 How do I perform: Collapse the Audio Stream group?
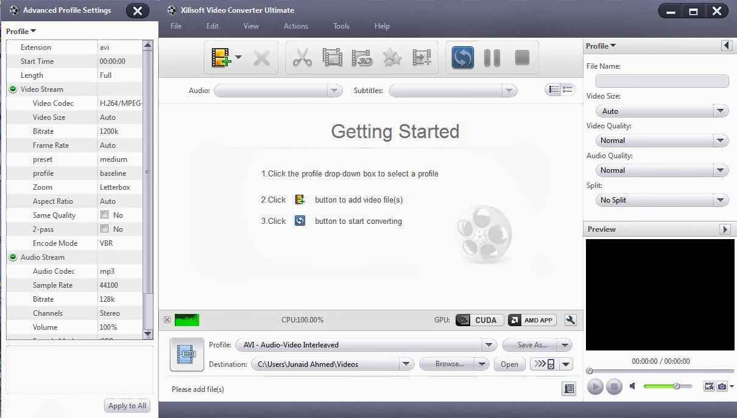13,257
